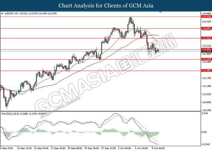Click the 4 Oct 16:00 time label
The height and width of the screenshot is (151, 212).
click(x=141, y=148)
